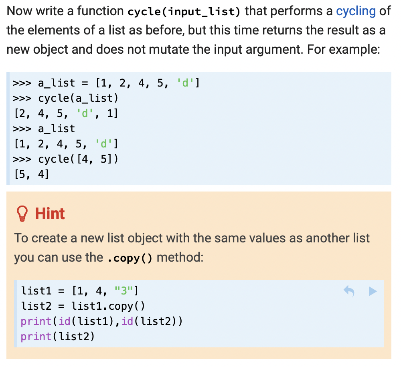Click the green "3" string literal
Screen dimensions: 401x367
124,291
